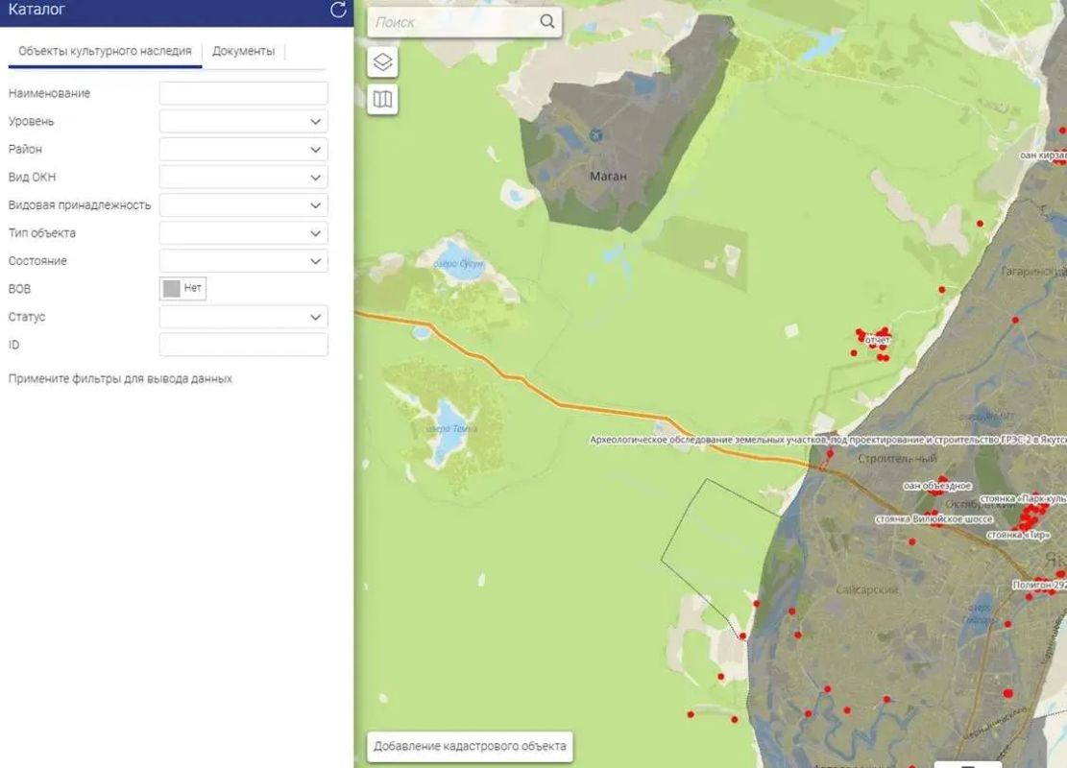Image resolution: width=1067 pixels, height=768 pixels.
Task: Switch to Объекты культурного наследия tab
Action: click(x=105, y=51)
